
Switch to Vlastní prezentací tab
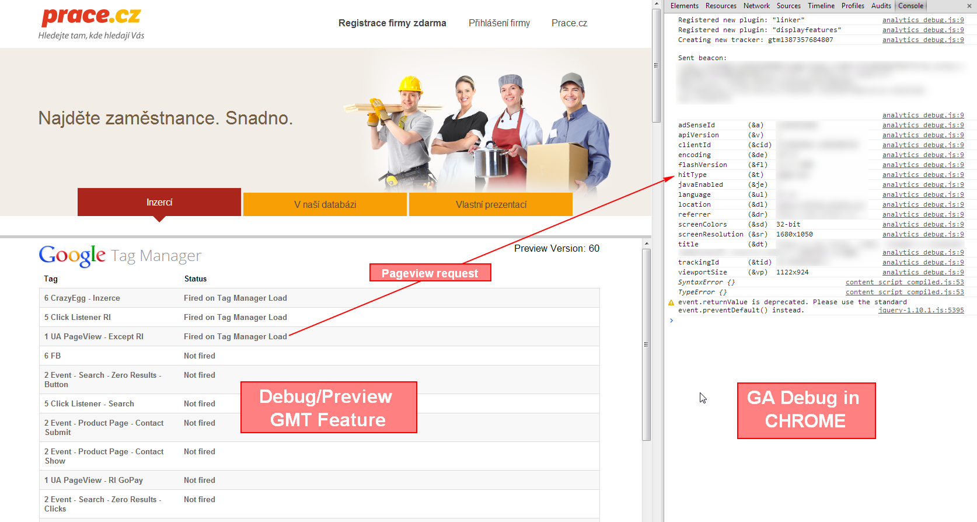[x=491, y=204]
